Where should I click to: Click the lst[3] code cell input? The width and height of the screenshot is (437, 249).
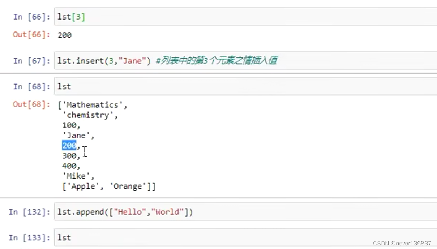pos(245,17)
